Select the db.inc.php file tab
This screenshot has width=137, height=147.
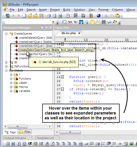69,33
